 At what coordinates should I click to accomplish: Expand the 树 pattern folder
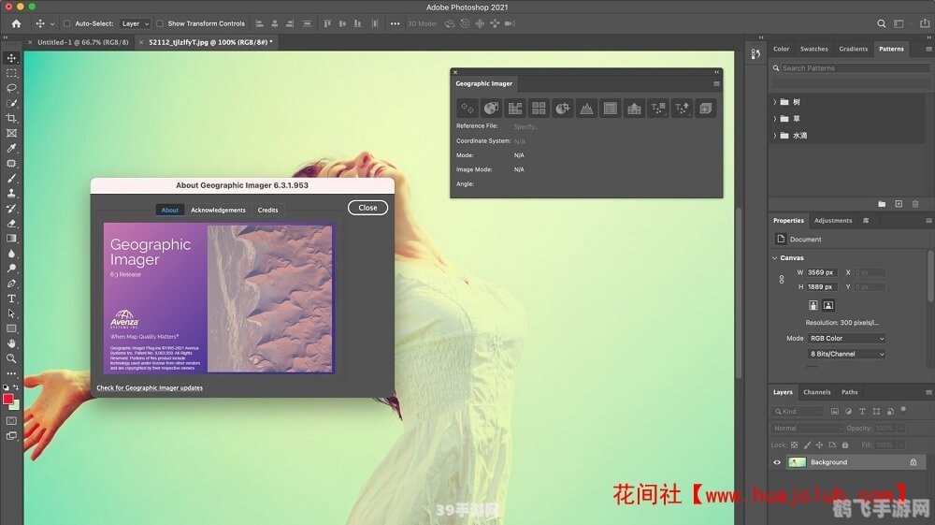(774, 102)
